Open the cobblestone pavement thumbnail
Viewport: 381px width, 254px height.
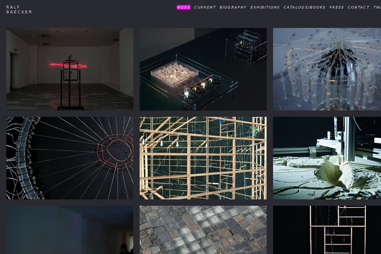203,230
